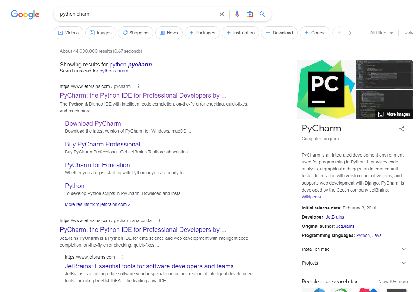
Task: Click JetBrains link next to Developer
Action: (335, 217)
